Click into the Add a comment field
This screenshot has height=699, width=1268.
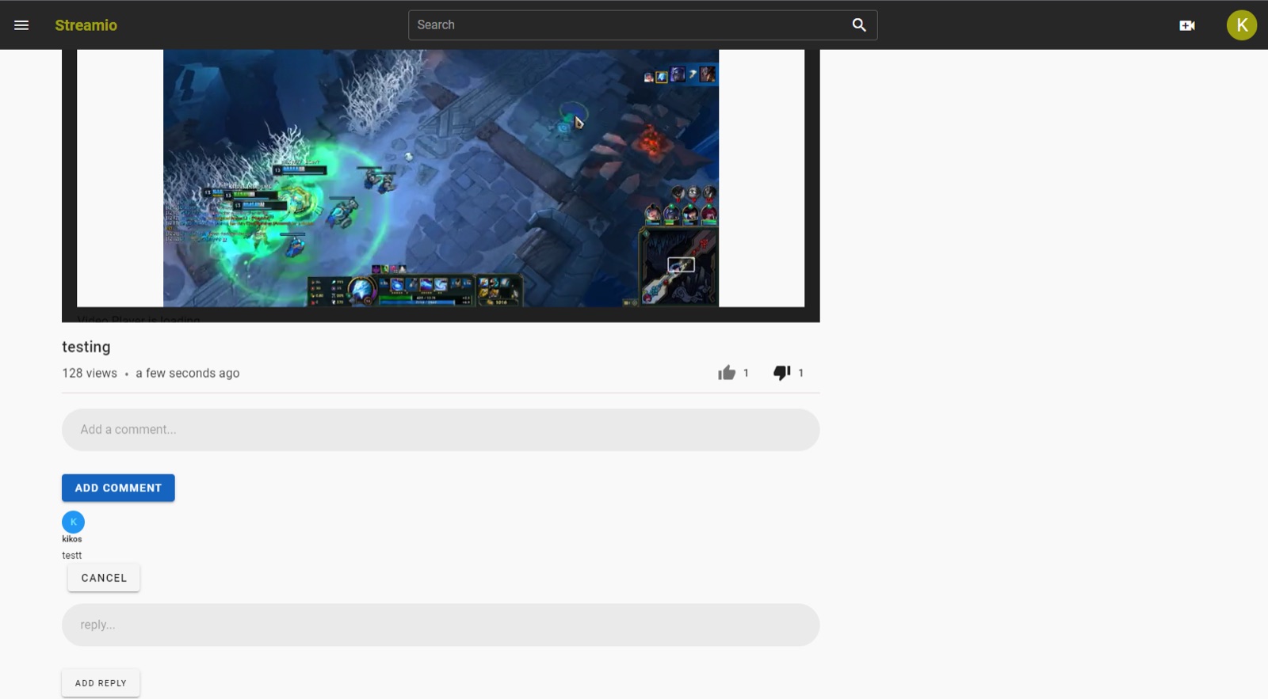pos(441,430)
